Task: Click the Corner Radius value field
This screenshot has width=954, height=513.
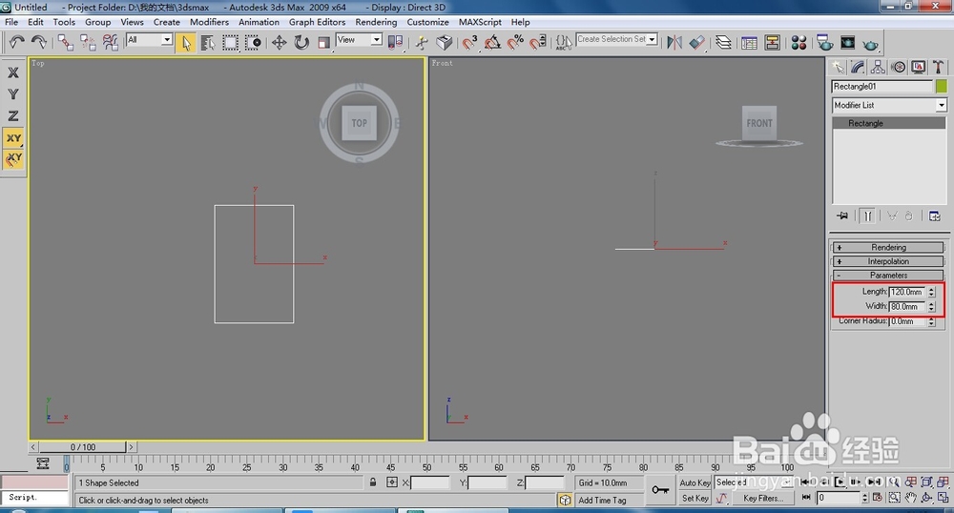Action: click(x=906, y=321)
